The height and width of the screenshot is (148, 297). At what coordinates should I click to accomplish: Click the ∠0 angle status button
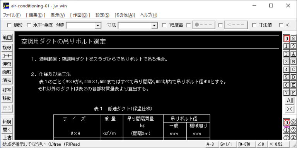261,144
